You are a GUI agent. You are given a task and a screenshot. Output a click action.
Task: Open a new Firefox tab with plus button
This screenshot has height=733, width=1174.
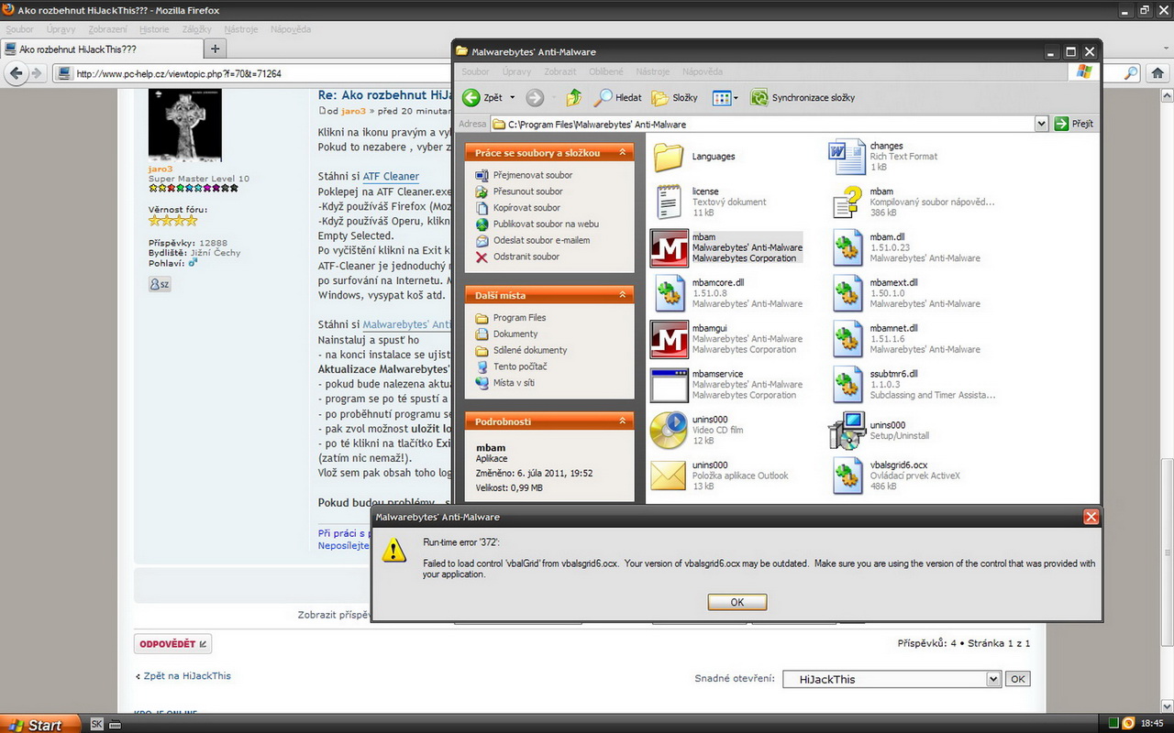pos(215,49)
